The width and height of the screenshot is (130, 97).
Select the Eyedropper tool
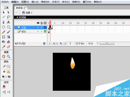pyautogui.click(x=4, y=47)
